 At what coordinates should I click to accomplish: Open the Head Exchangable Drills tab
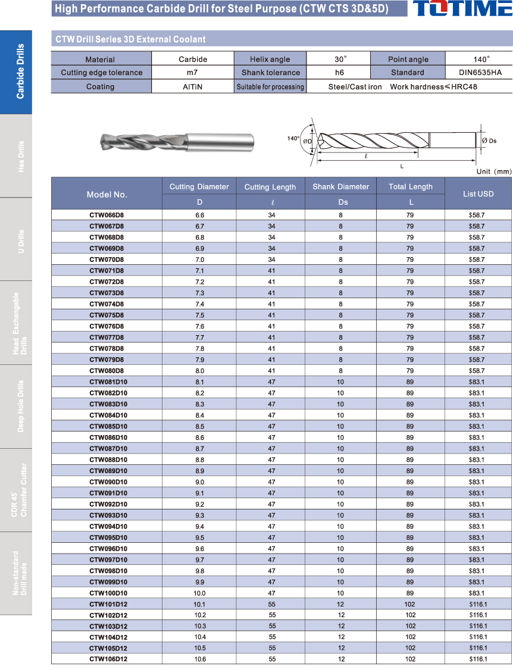click(16, 323)
